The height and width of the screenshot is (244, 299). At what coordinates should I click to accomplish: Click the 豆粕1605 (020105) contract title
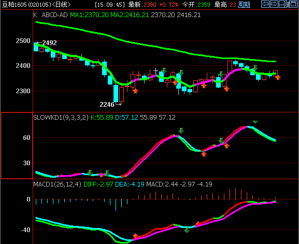tap(26, 5)
